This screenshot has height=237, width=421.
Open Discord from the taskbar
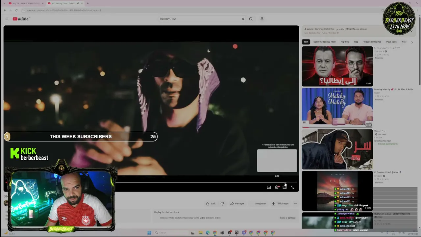244,233
